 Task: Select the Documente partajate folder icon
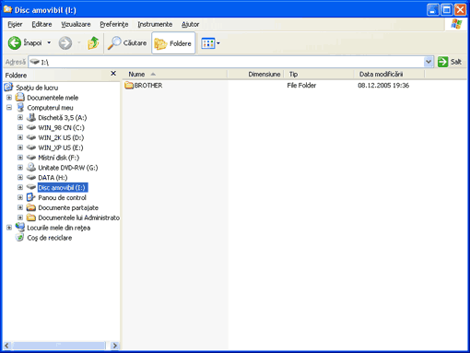31,207
